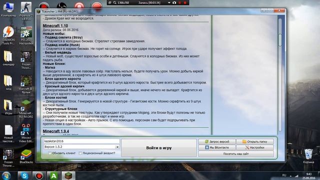This screenshot has width=320, height=180.
Task: Click the Новые блоки: heading text
Action: pos(54,63)
